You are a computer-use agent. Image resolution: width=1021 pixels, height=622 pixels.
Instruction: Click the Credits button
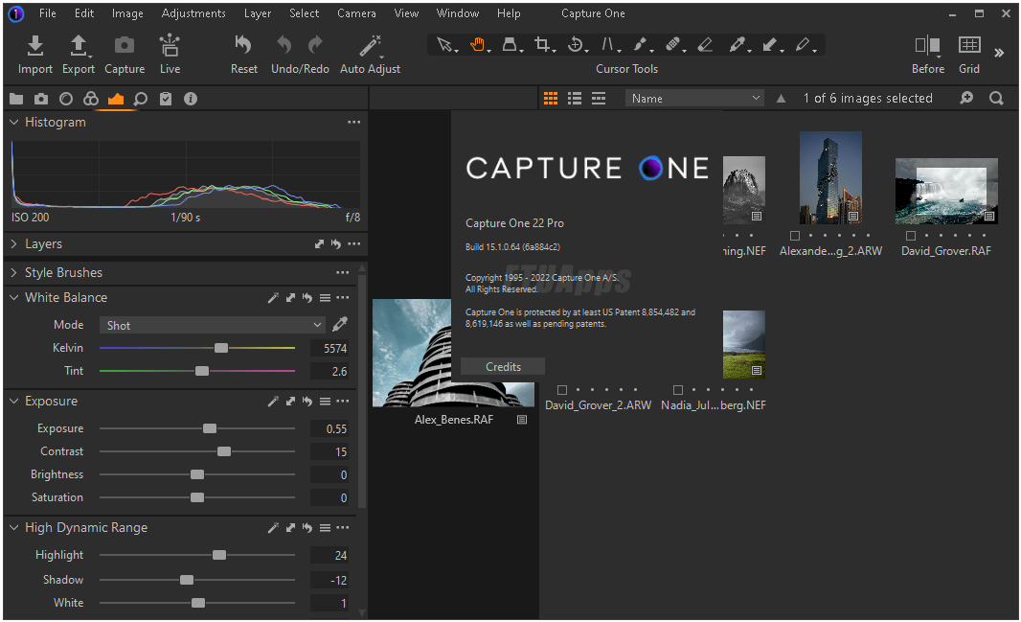point(503,366)
